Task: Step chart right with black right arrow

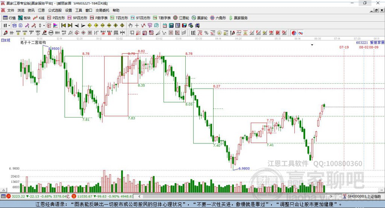Action: pos(83,26)
